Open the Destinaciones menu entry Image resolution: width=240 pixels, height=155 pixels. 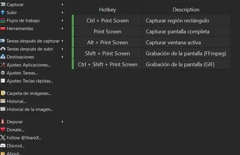pyautogui.click(x=20, y=57)
